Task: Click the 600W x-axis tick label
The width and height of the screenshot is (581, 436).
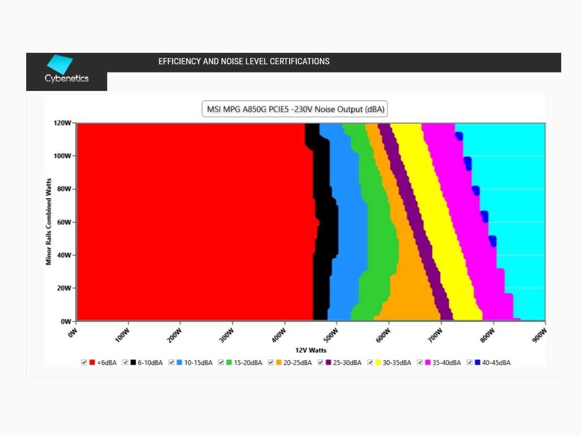Action: pyautogui.click(x=383, y=335)
